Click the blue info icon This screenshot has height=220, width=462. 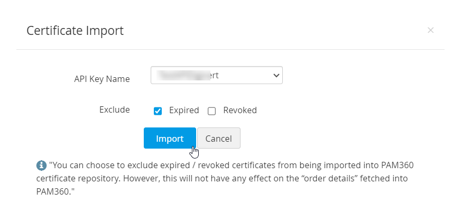coord(41,166)
